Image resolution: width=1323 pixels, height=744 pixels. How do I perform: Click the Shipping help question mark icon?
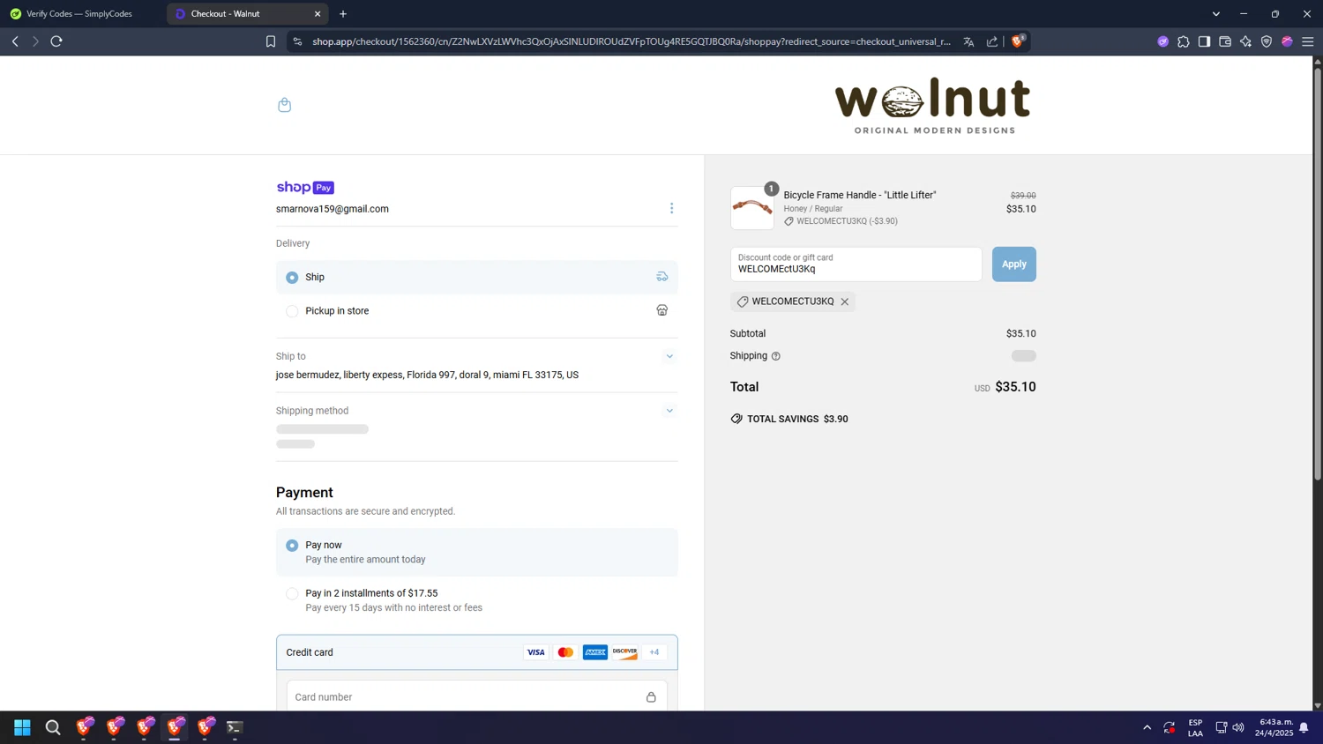[776, 356]
